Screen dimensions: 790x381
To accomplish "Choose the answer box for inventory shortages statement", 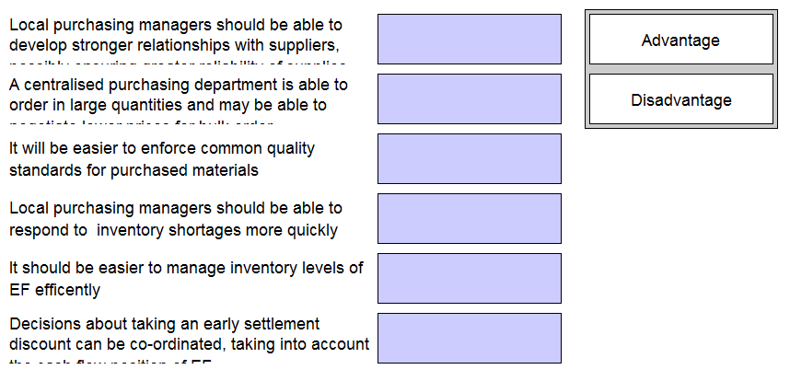I will [469, 218].
